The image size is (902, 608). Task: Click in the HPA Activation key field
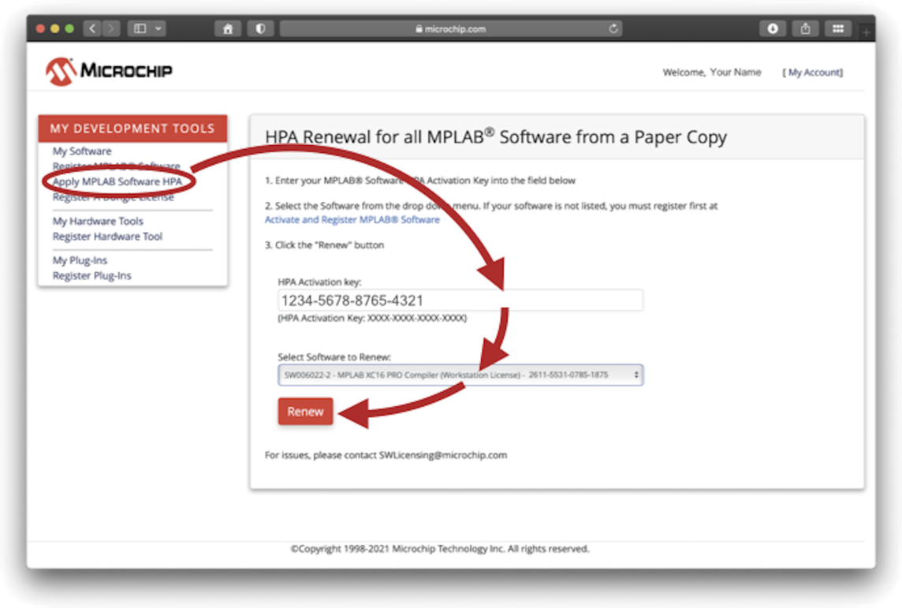click(x=460, y=300)
